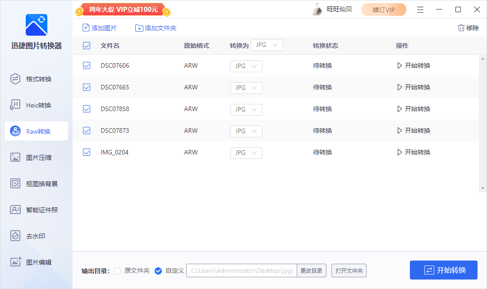Open the format dropdown for DSC07858
Image resolution: width=487 pixels, height=289 pixels.
tap(246, 109)
